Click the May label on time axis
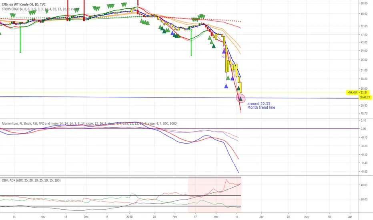373x220 pixels. point(307,217)
